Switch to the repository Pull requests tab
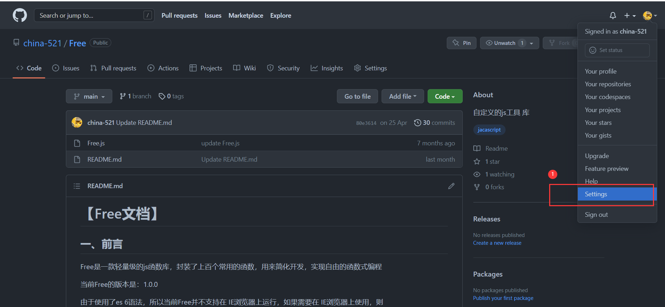The height and width of the screenshot is (307, 665). click(113, 68)
